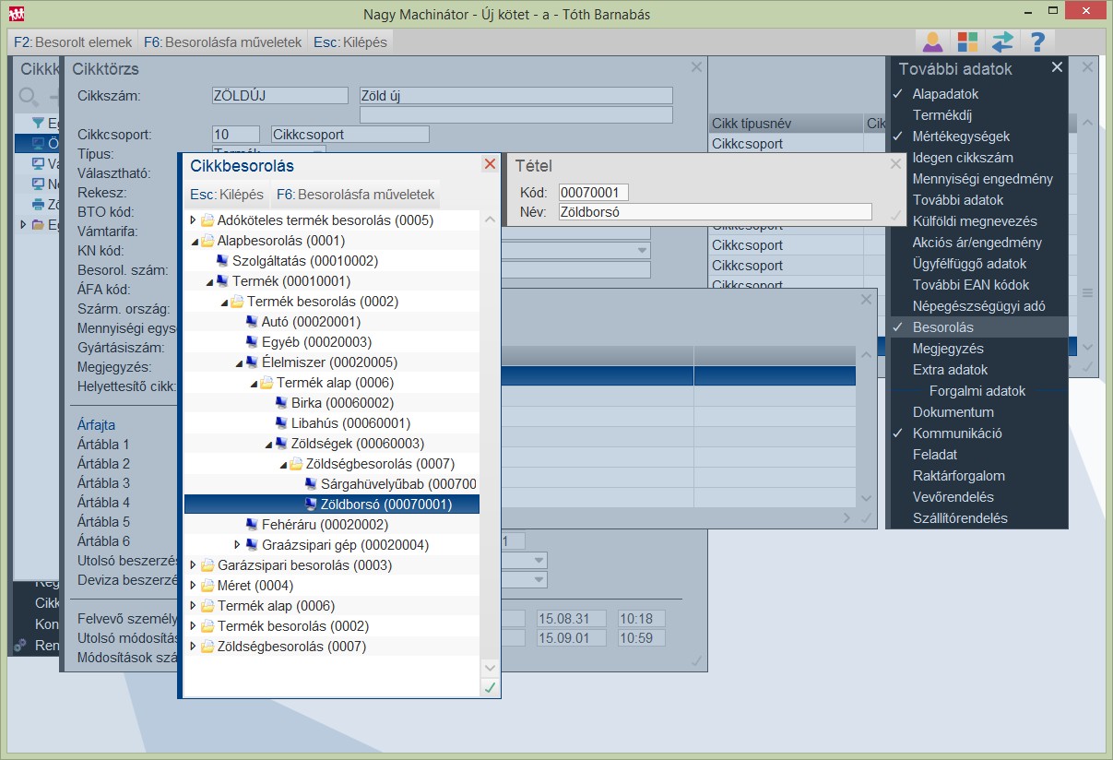Expand the Graázsipari gép (00020004) node

coord(237,545)
